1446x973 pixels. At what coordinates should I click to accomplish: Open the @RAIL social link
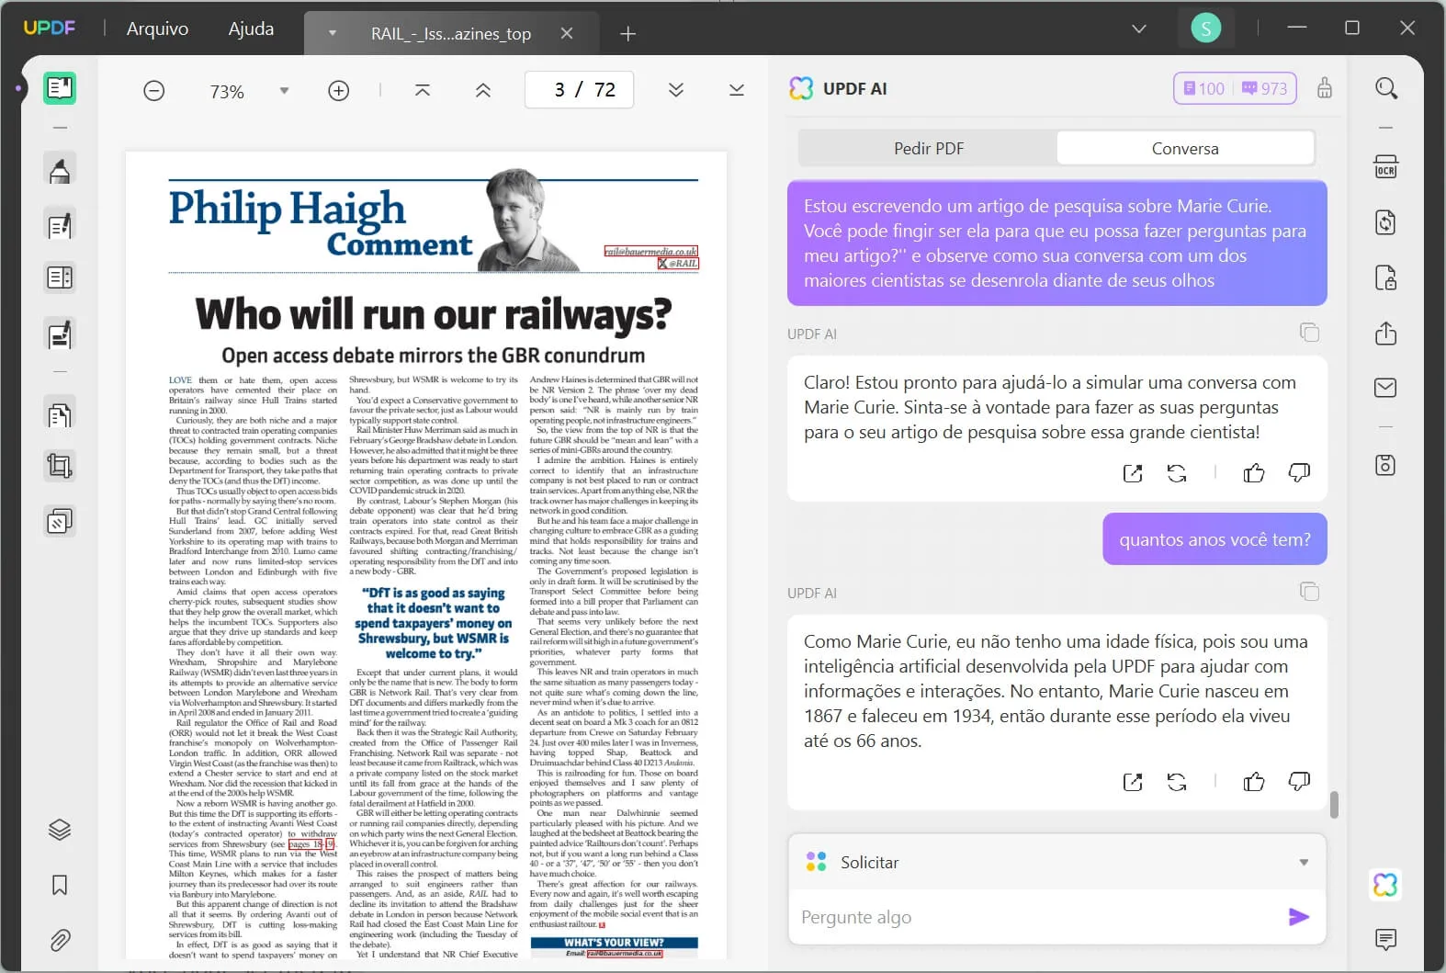pyautogui.click(x=678, y=264)
